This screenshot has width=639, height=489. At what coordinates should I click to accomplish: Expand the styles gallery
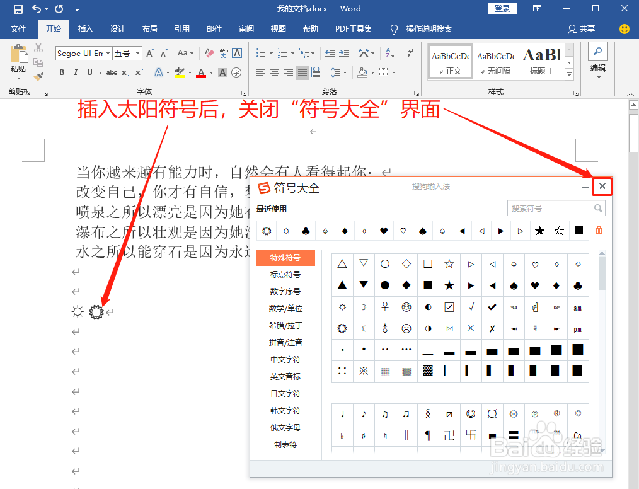pyautogui.click(x=569, y=74)
